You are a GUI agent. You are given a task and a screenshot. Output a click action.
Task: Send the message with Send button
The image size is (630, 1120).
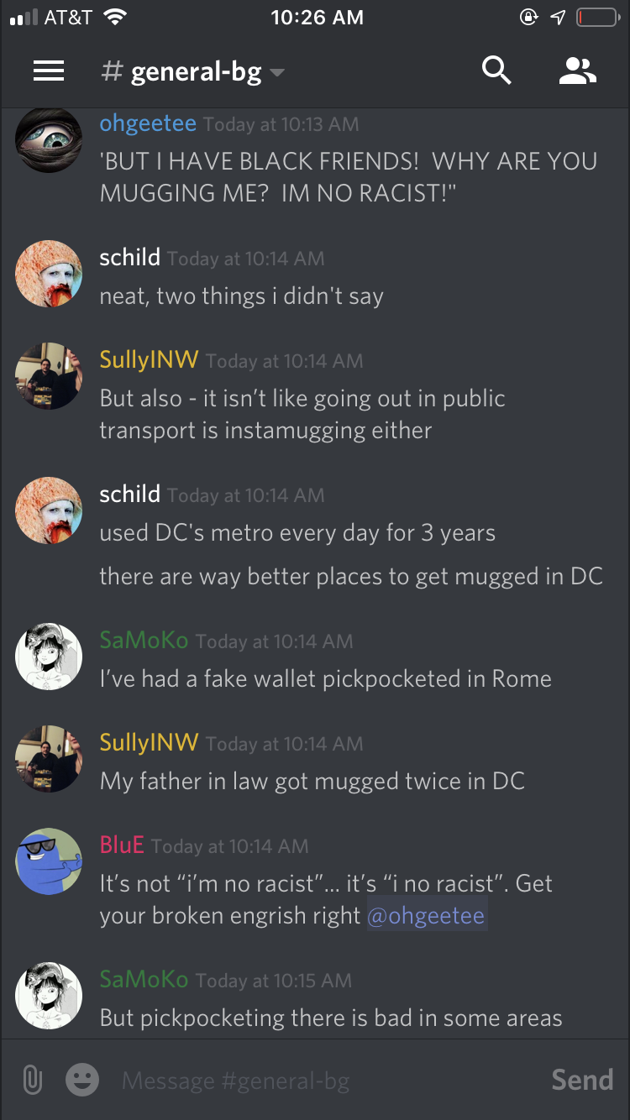582,1080
